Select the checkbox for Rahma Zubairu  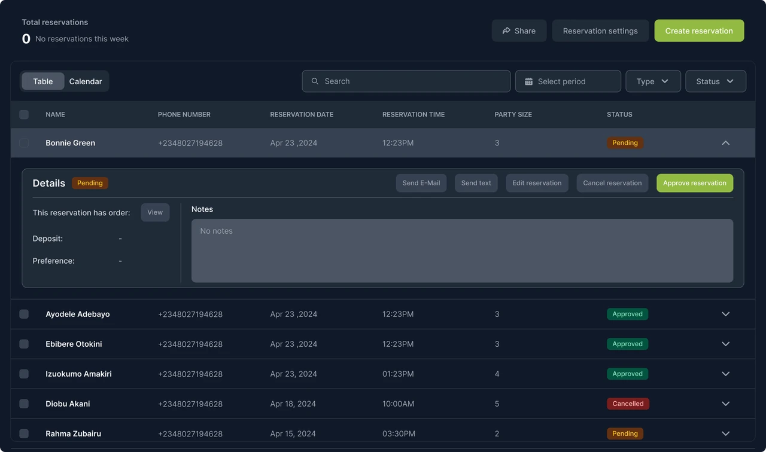(24, 433)
